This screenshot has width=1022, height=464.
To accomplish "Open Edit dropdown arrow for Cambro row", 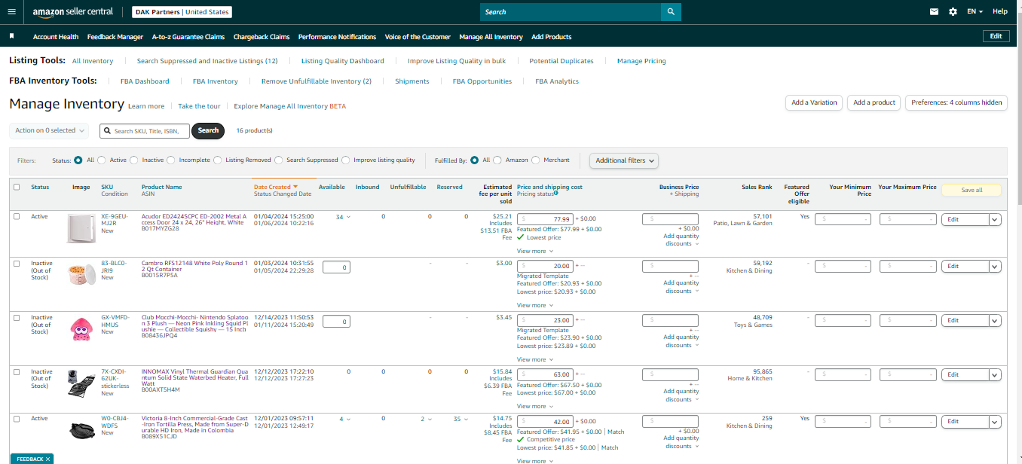I will pyautogui.click(x=995, y=266).
